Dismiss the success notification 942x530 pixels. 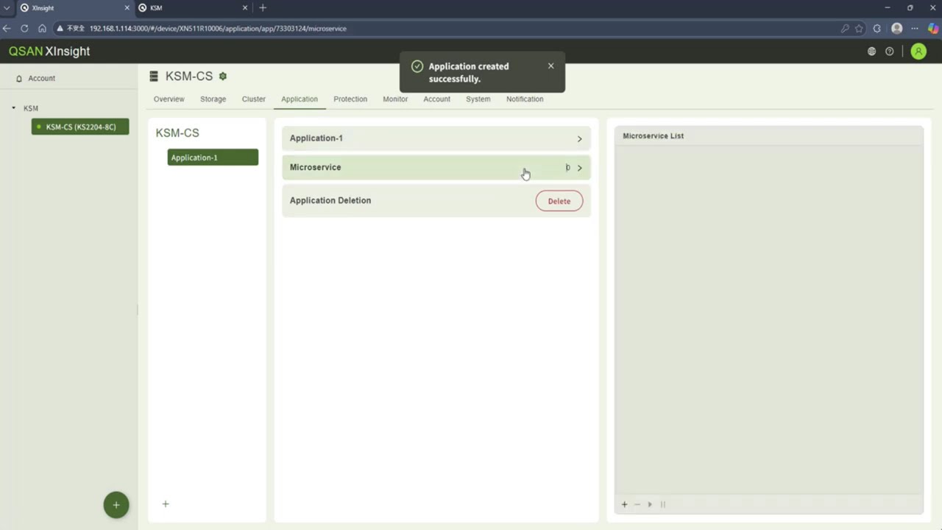[550, 66]
